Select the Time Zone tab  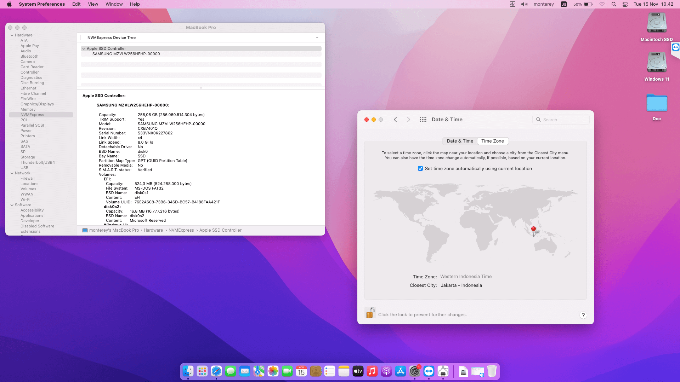coord(493,141)
